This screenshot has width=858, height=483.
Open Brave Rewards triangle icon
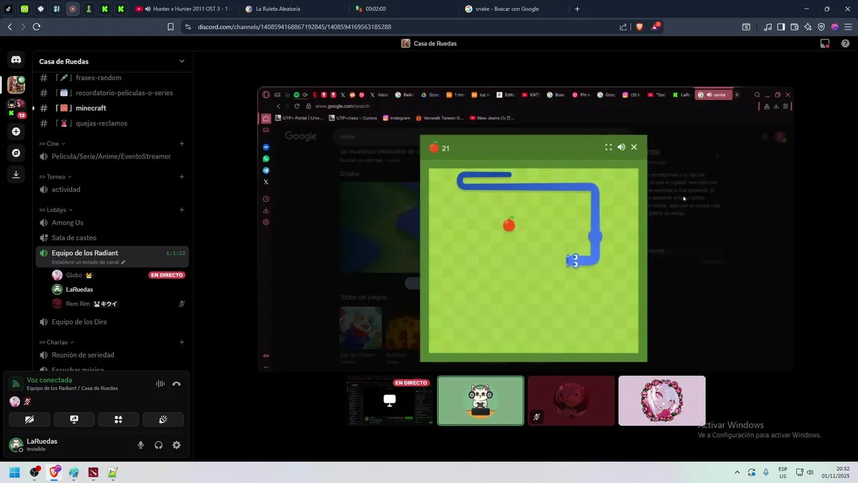(655, 27)
